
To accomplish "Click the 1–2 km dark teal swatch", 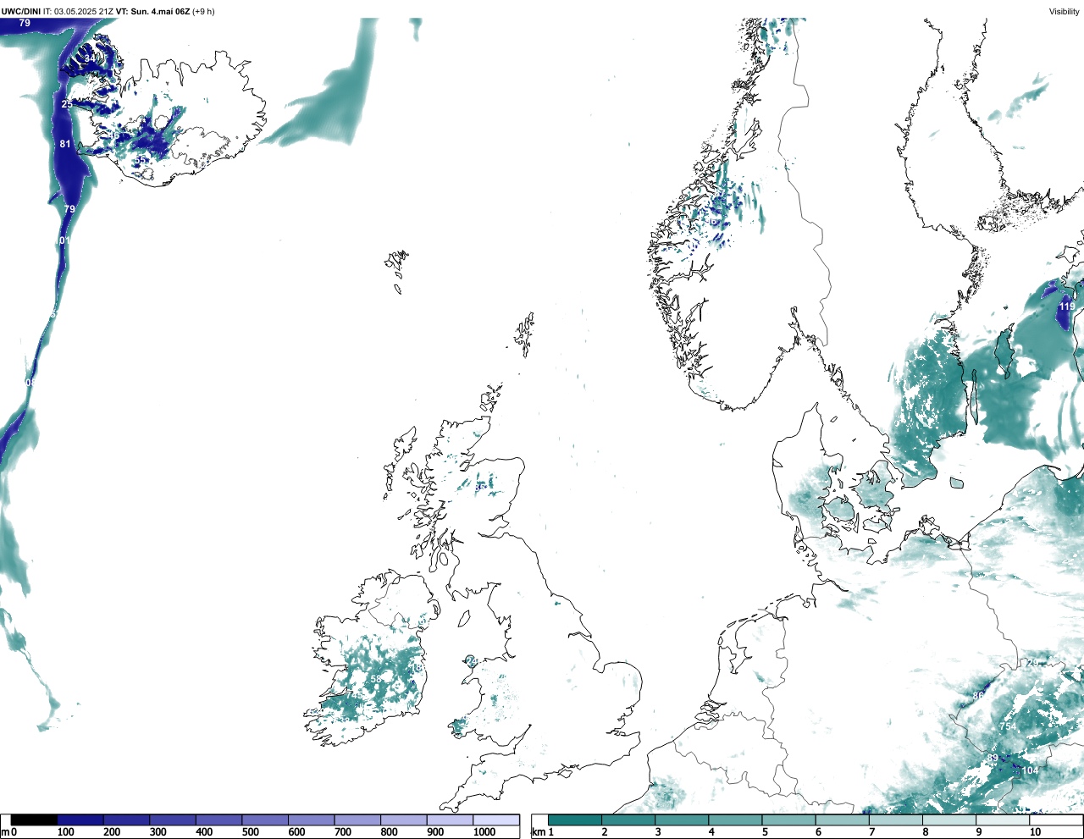I will click(575, 820).
